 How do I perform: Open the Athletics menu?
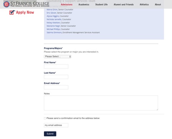[x=144, y=5]
